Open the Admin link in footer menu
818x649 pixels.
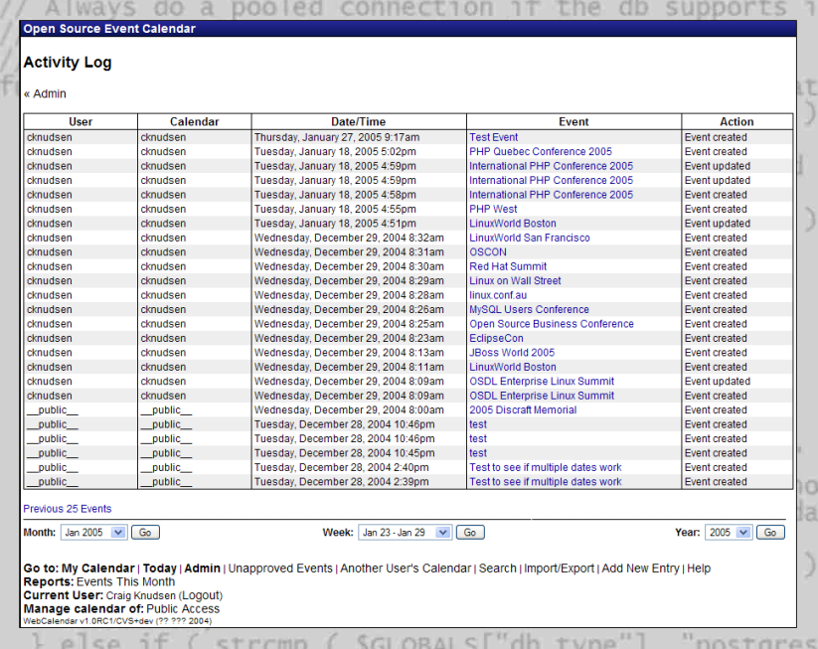coord(202,568)
